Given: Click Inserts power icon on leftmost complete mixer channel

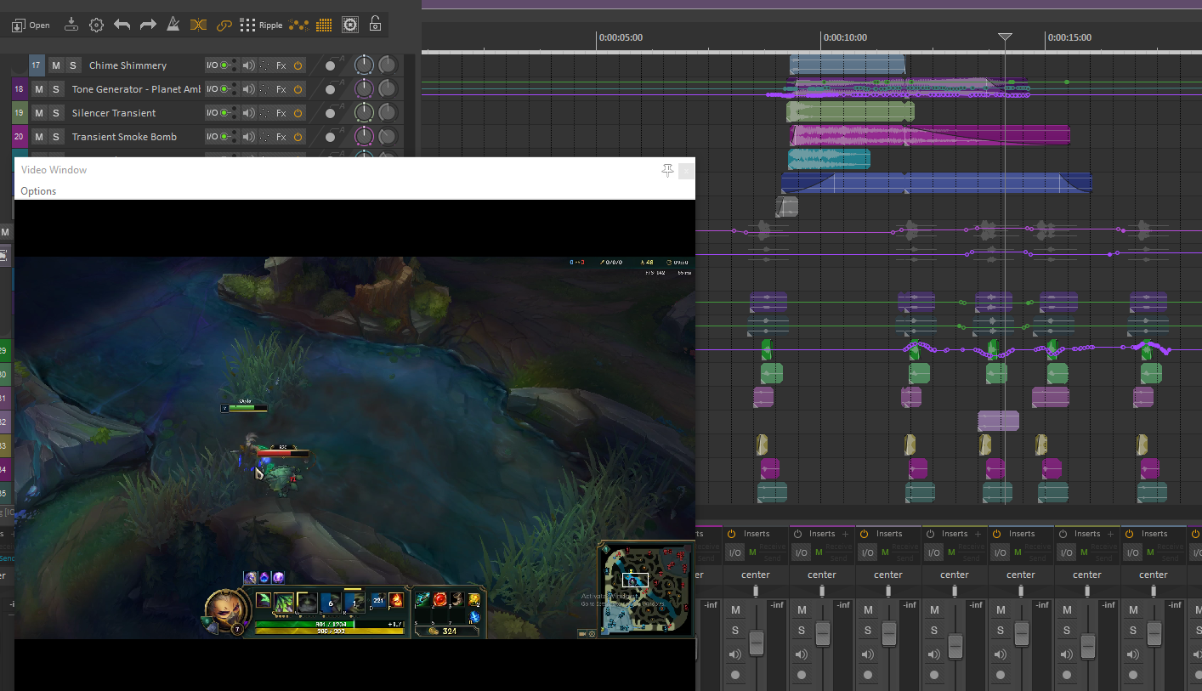Looking at the screenshot, I should tap(731, 534).
